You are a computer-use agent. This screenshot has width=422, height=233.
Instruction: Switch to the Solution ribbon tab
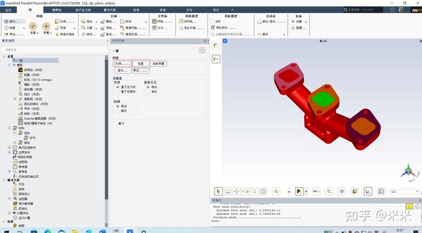coord(110,10)
